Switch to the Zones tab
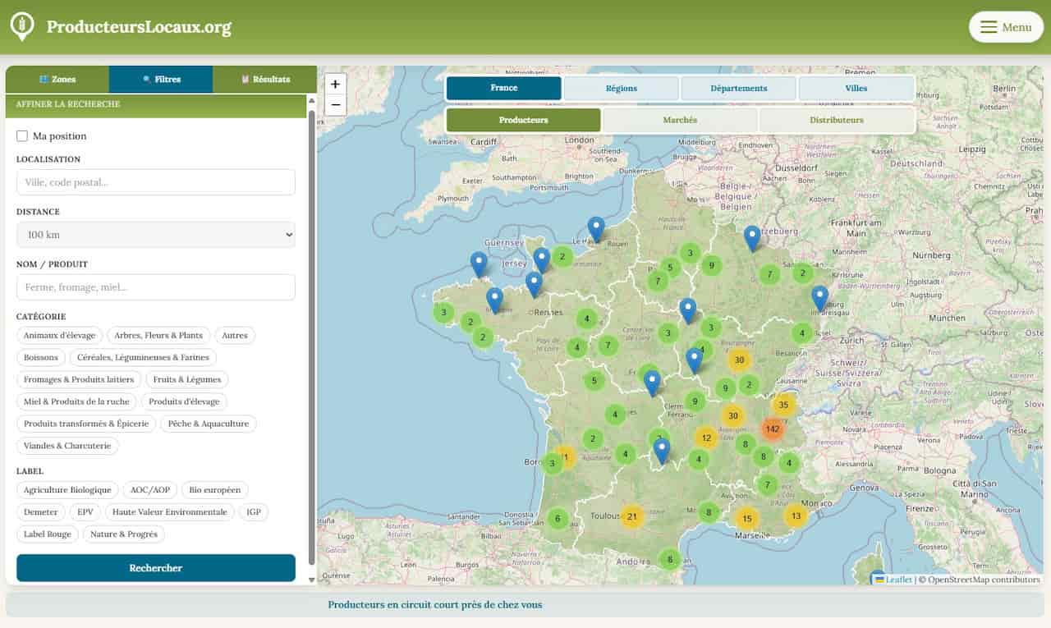This screenshot has width=1051, height=628. pyautogui.click(x=57, y=80)
